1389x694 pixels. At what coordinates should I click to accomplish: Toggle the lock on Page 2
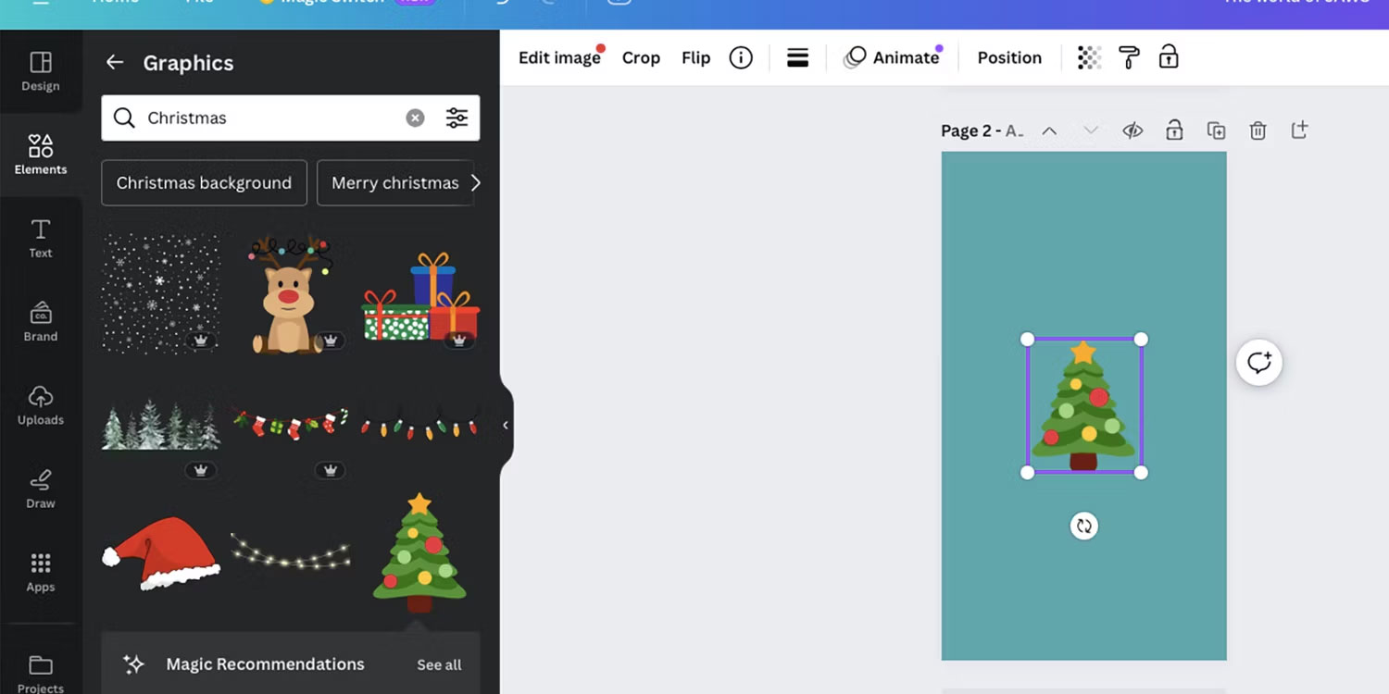pyautogui.click(x=1174, y=130)
